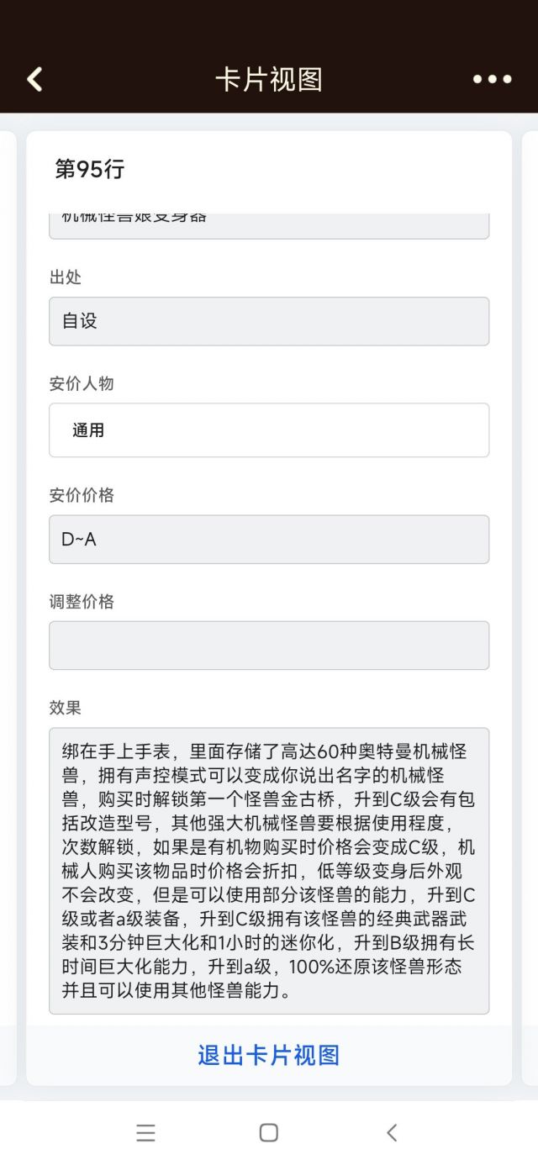Tap the Android recent apps menu icon
538x1165 pixels.
(145, 1132)
